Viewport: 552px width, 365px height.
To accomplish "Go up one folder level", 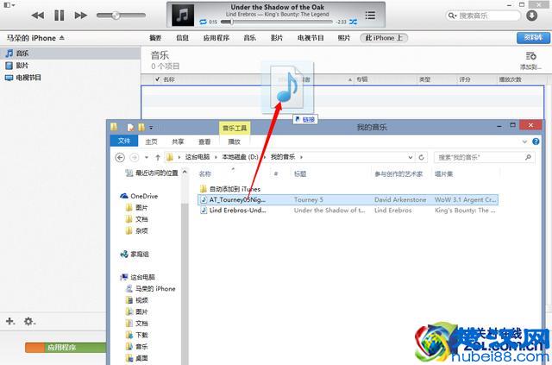I will pyautogui.click(x=158, y=157).
